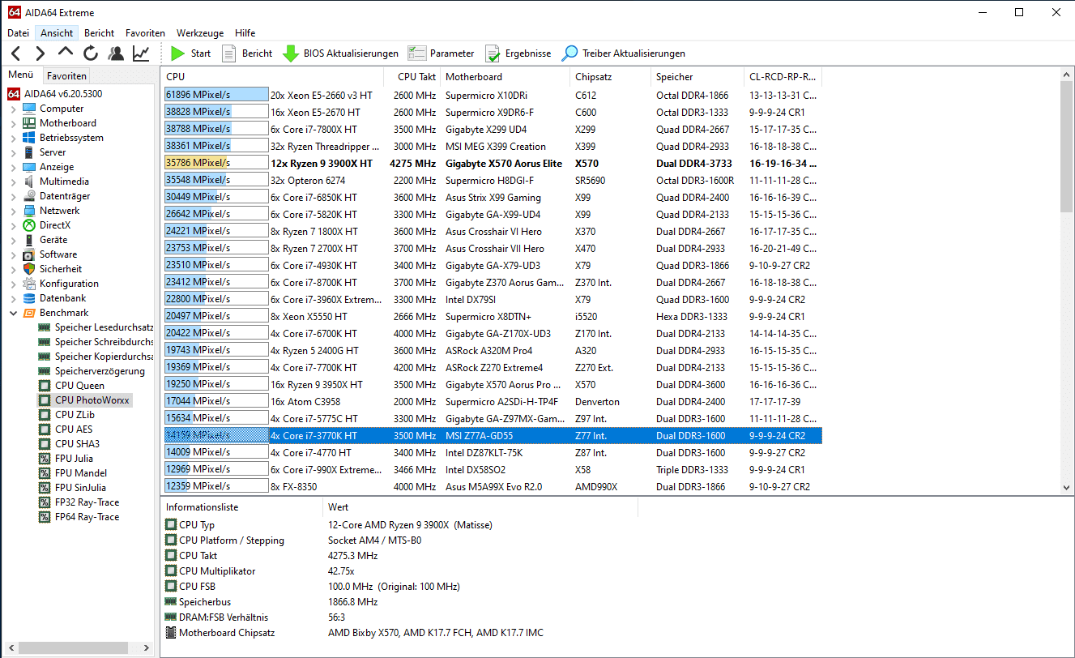
Task: Switch to the Favoriten sidebar tab
Action: click(66, 75)
